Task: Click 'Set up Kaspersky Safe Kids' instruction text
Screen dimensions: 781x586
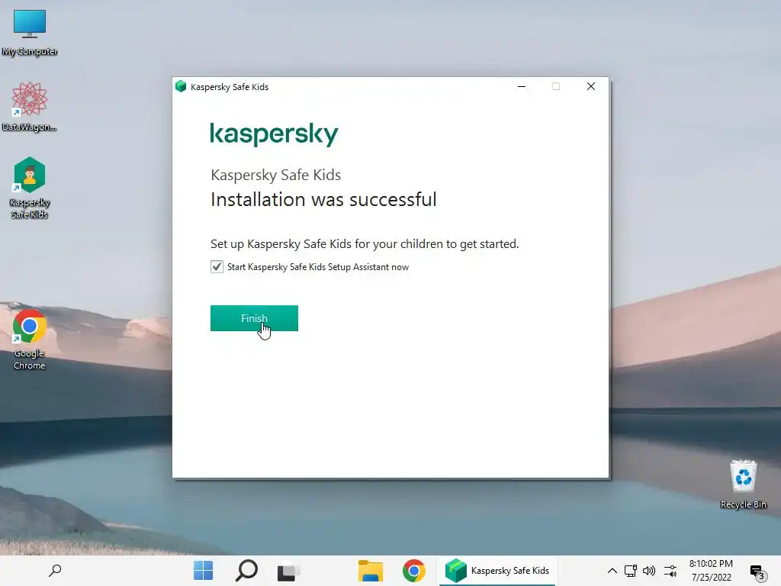Action: (365, 243)
